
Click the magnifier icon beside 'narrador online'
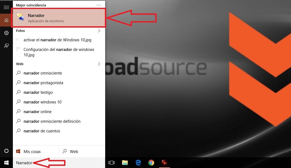pyautogui.click(x=18, y=111)
